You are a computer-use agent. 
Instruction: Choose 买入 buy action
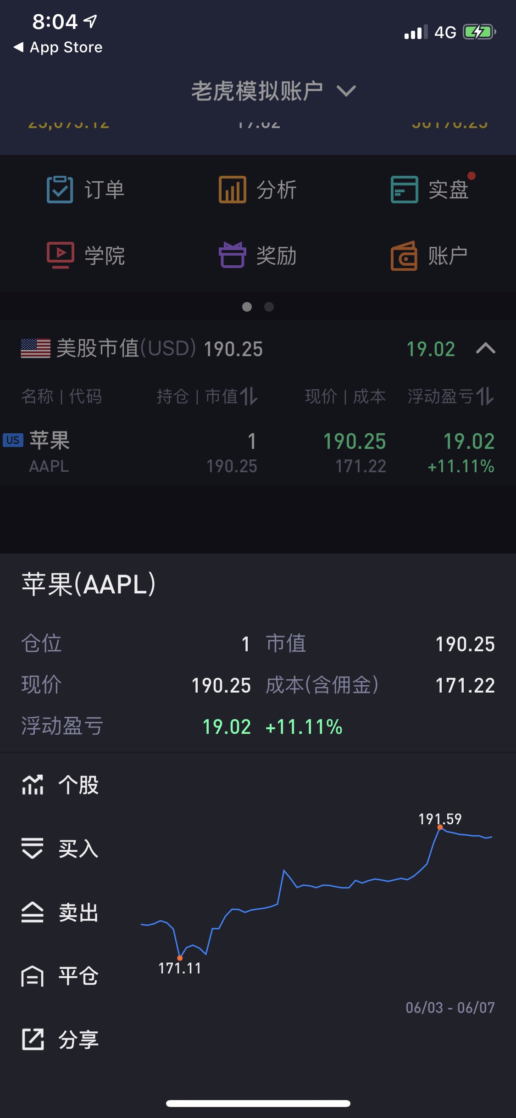[x=60, y=848]
